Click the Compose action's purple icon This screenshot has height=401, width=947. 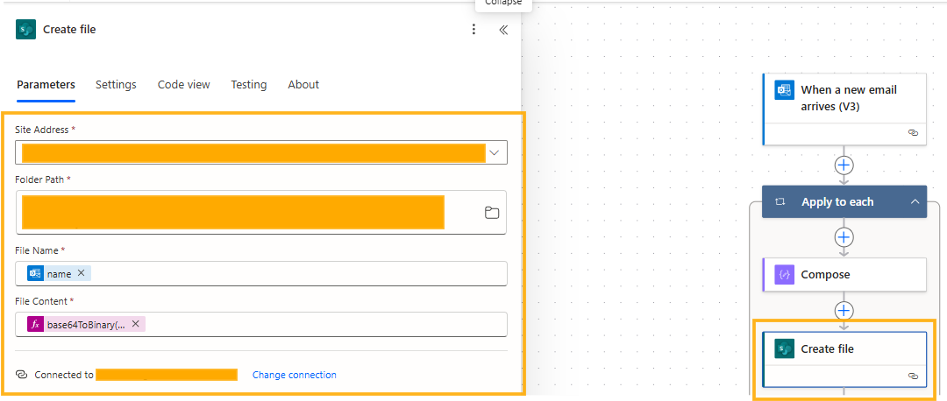point(784,274)
